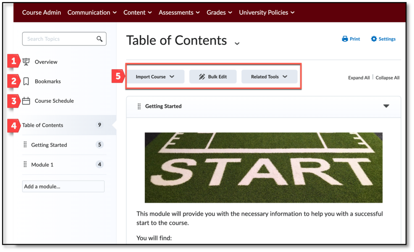Image resolution: width=414 pixels, height=252 pixels.
Task: Collapse the Getting Started module
Action: (386, 106)
